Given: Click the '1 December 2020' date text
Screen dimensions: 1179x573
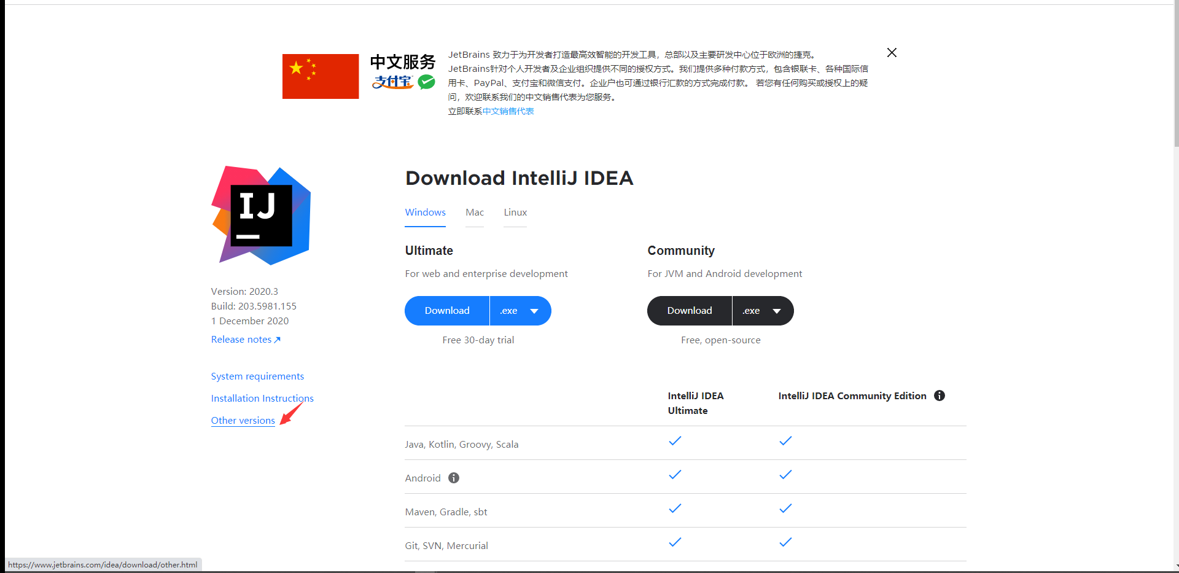Looking at the screenshot, I should coord(250,321).
